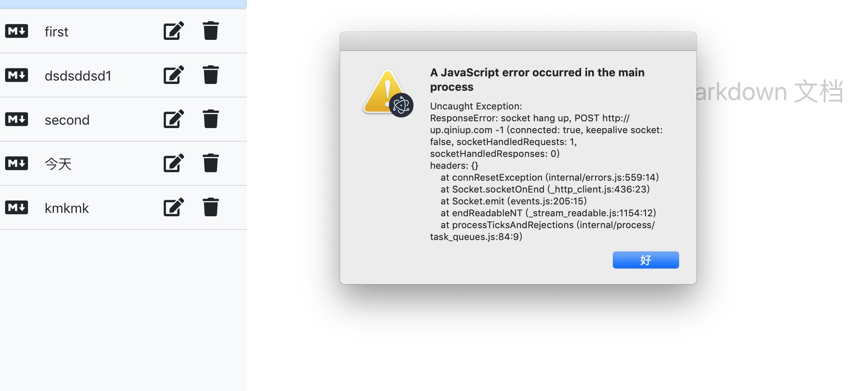This screenshot has height=391, width=861.
Task: Rename the kmkmk file
Action: pos(174,207)
